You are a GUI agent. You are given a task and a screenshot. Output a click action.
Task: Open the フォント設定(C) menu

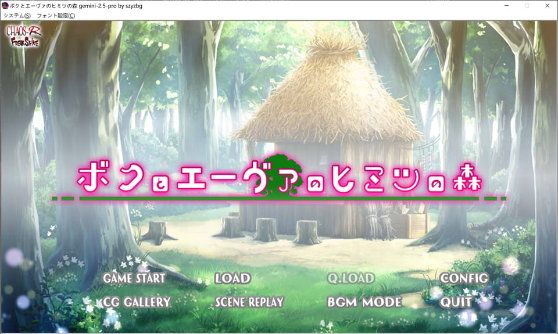point(56,16)
